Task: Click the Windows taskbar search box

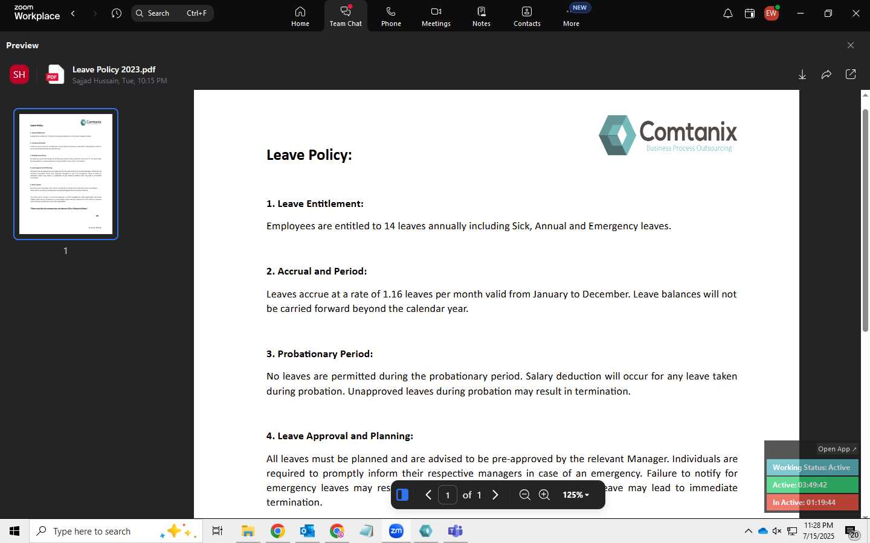Action: click(116, 531)
